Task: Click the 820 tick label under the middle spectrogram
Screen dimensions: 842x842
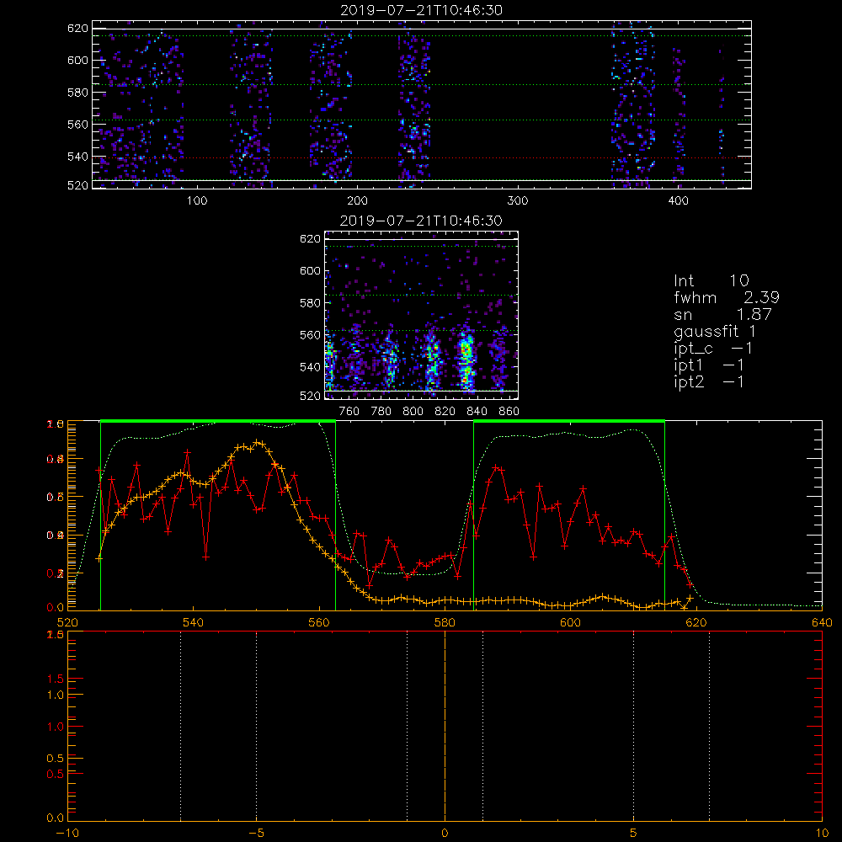Action: click(445, 412)
